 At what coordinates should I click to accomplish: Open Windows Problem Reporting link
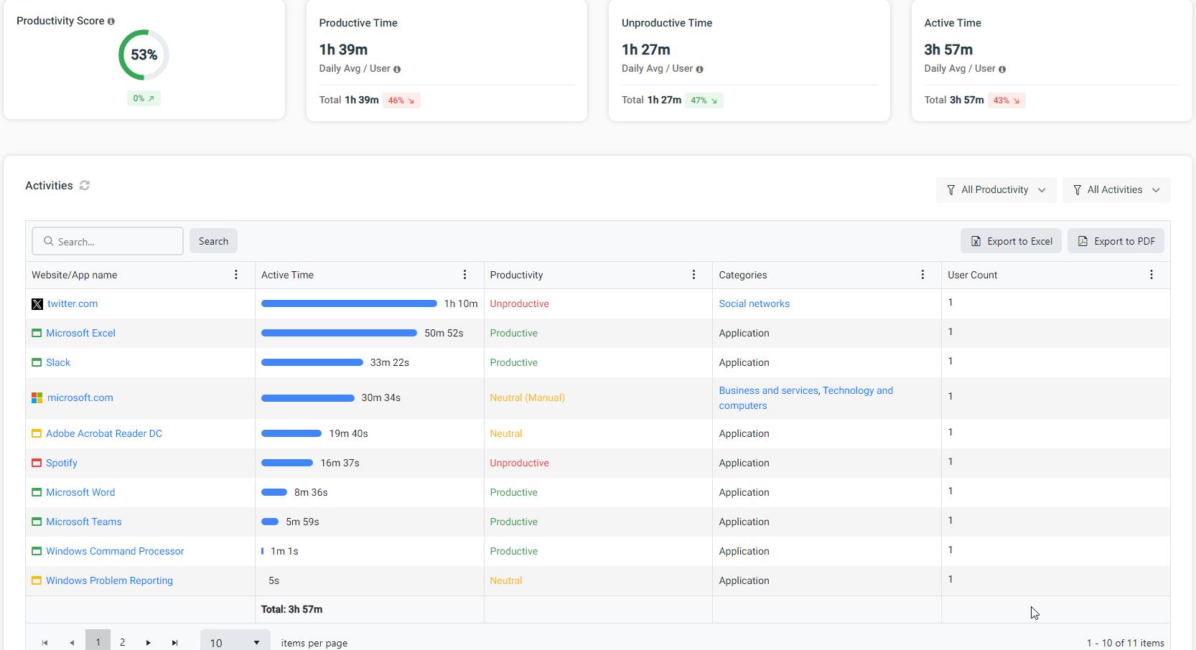coord(109,581)
